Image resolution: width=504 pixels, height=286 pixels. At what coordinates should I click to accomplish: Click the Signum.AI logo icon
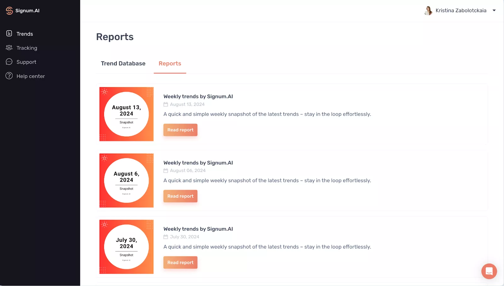click(x=9, y=11)
